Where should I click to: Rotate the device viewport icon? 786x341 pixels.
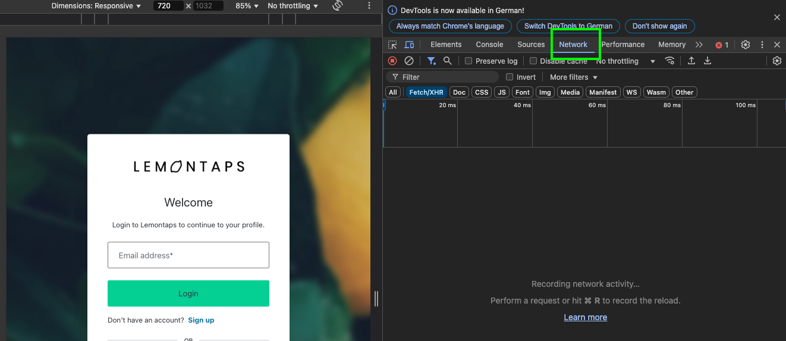tap(338, 6)
